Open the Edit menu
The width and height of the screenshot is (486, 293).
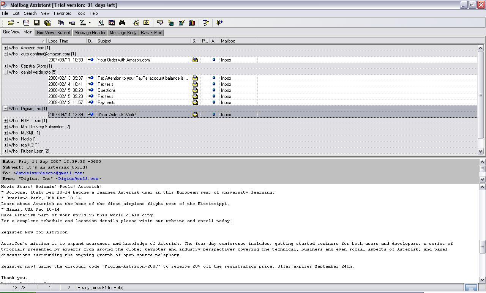[16, 13]
